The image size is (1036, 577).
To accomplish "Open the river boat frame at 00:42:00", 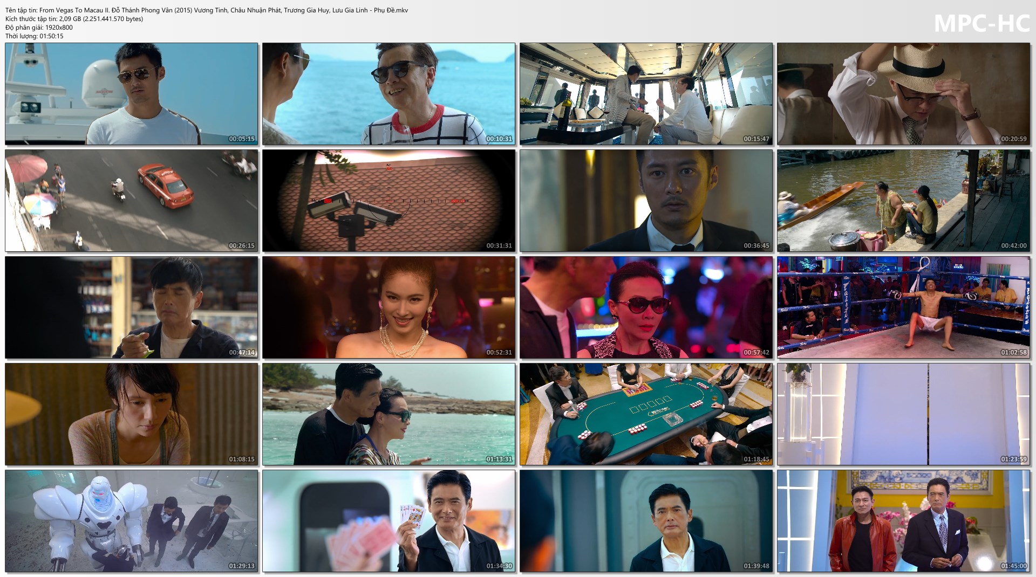I will click(904, 201).
